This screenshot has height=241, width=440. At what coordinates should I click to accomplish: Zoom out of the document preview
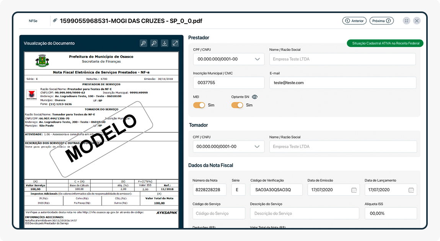point(154,43)
